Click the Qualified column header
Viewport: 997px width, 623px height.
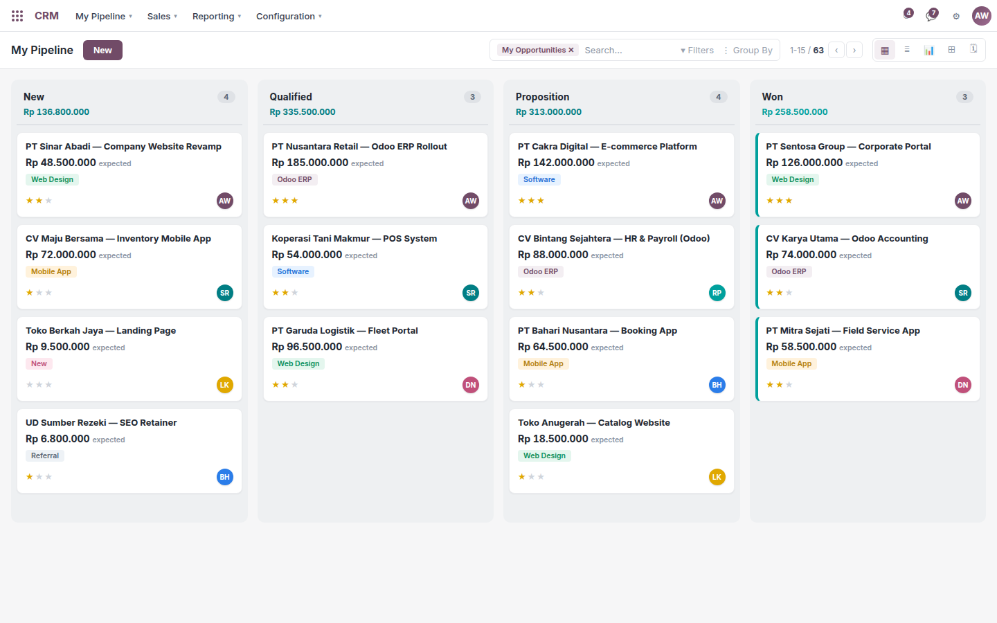pos(291,97)
